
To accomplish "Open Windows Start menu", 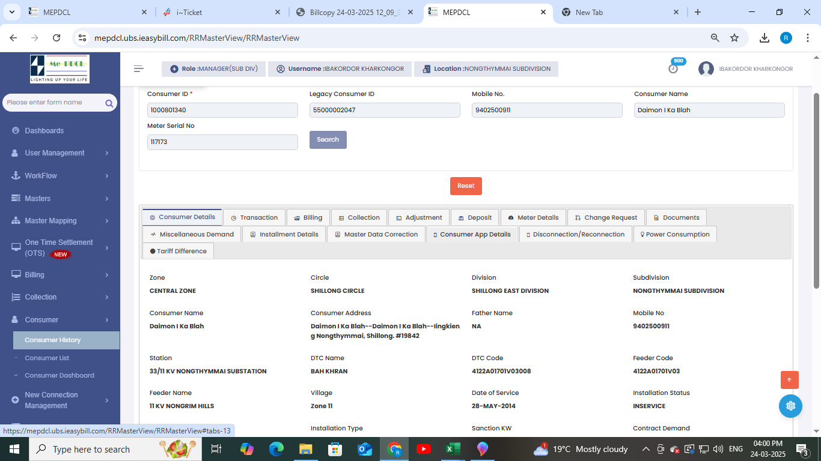I will click(14, 449).
